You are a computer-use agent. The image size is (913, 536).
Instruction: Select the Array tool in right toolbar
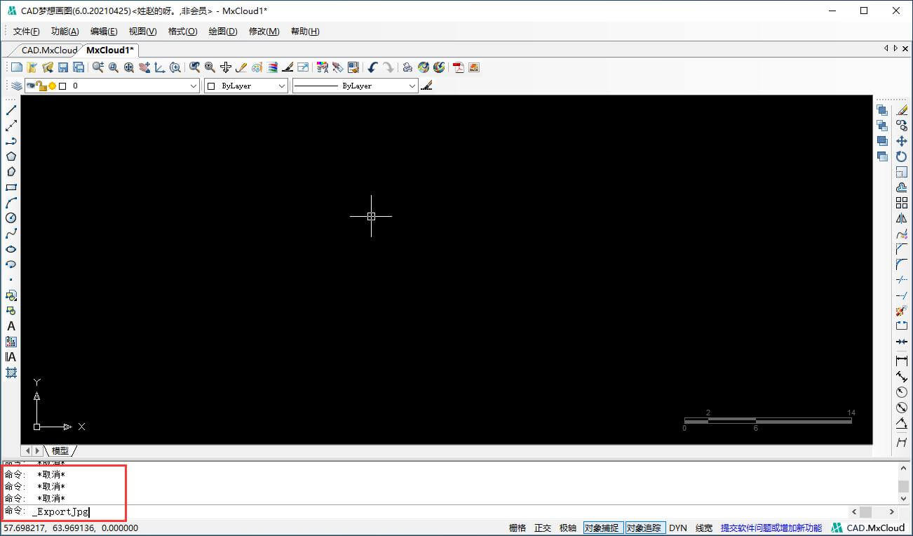pos(902,203)
